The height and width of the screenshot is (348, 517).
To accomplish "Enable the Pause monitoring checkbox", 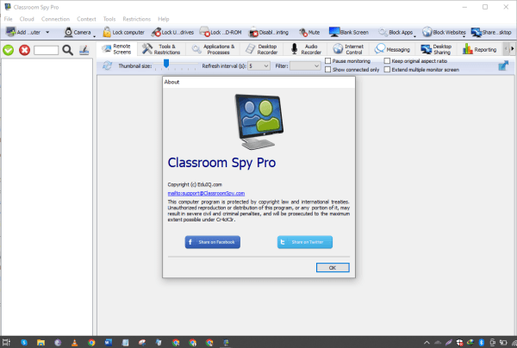I will pos(327,61).
